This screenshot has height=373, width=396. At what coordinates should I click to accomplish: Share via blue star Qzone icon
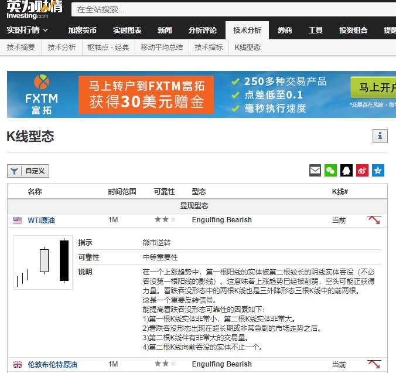click(378, 171)
